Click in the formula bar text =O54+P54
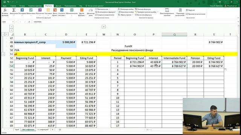This screenshot has width=241, height=135. pyautogui.click(x=37, y=22)
